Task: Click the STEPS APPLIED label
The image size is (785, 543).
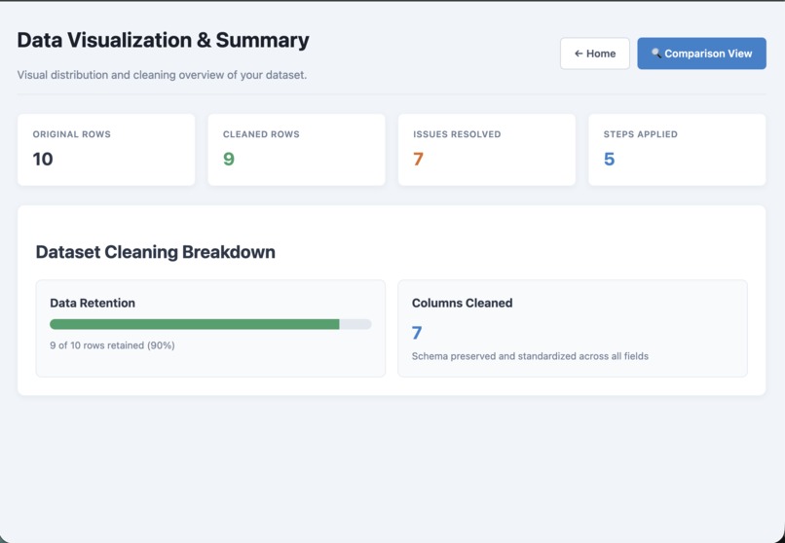Action: click(x=640, y=134)
